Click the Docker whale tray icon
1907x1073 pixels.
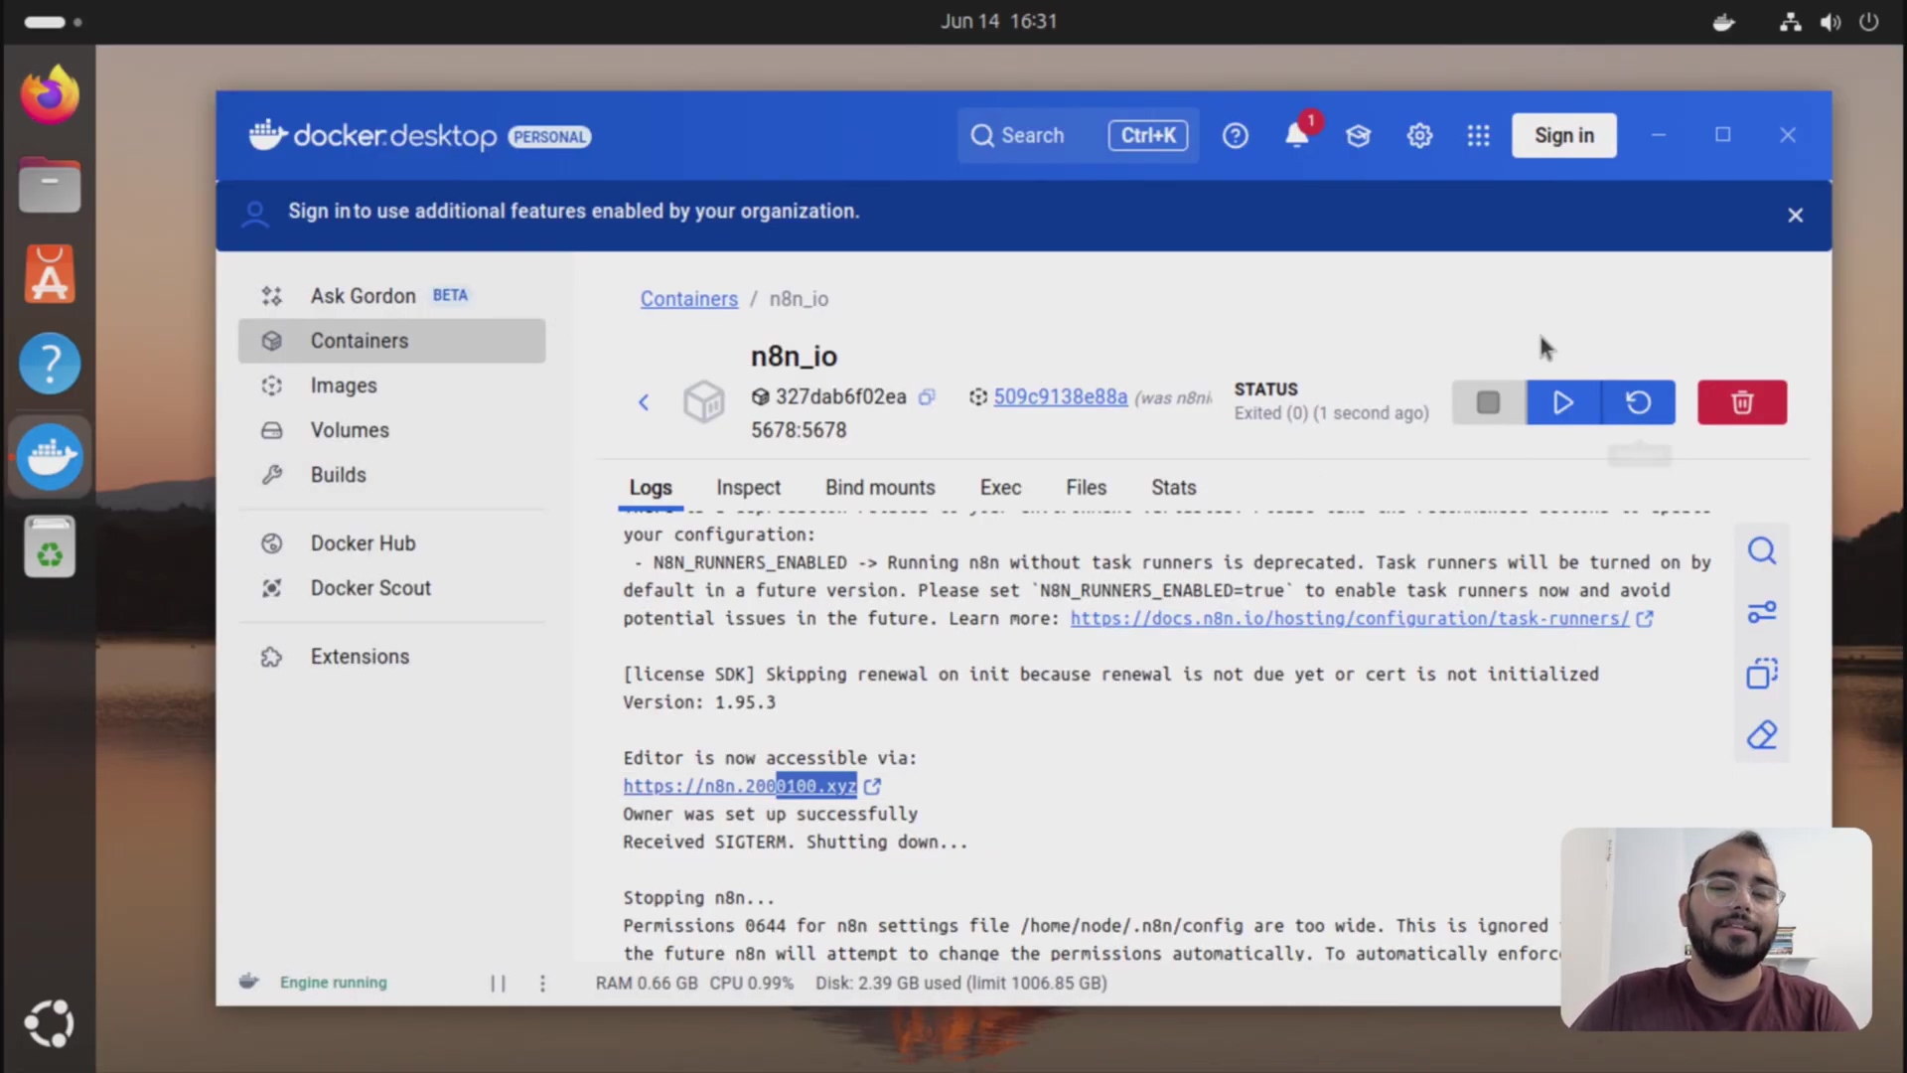tap(1724, 22)
